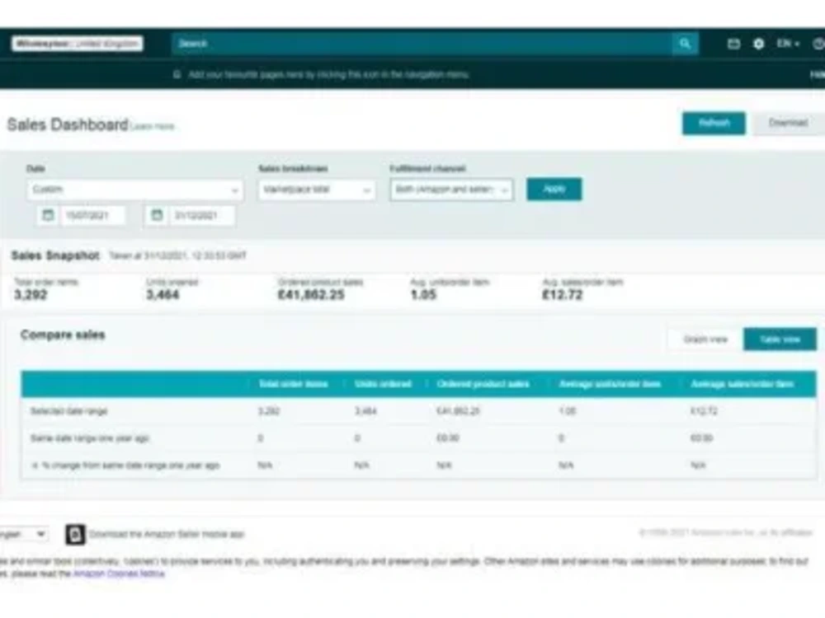825x618 pixels.
Task: Open the end date calendar icon
Action: pos(157,215)
